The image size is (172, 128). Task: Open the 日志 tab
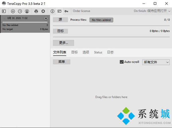click(x=110, y=52)
